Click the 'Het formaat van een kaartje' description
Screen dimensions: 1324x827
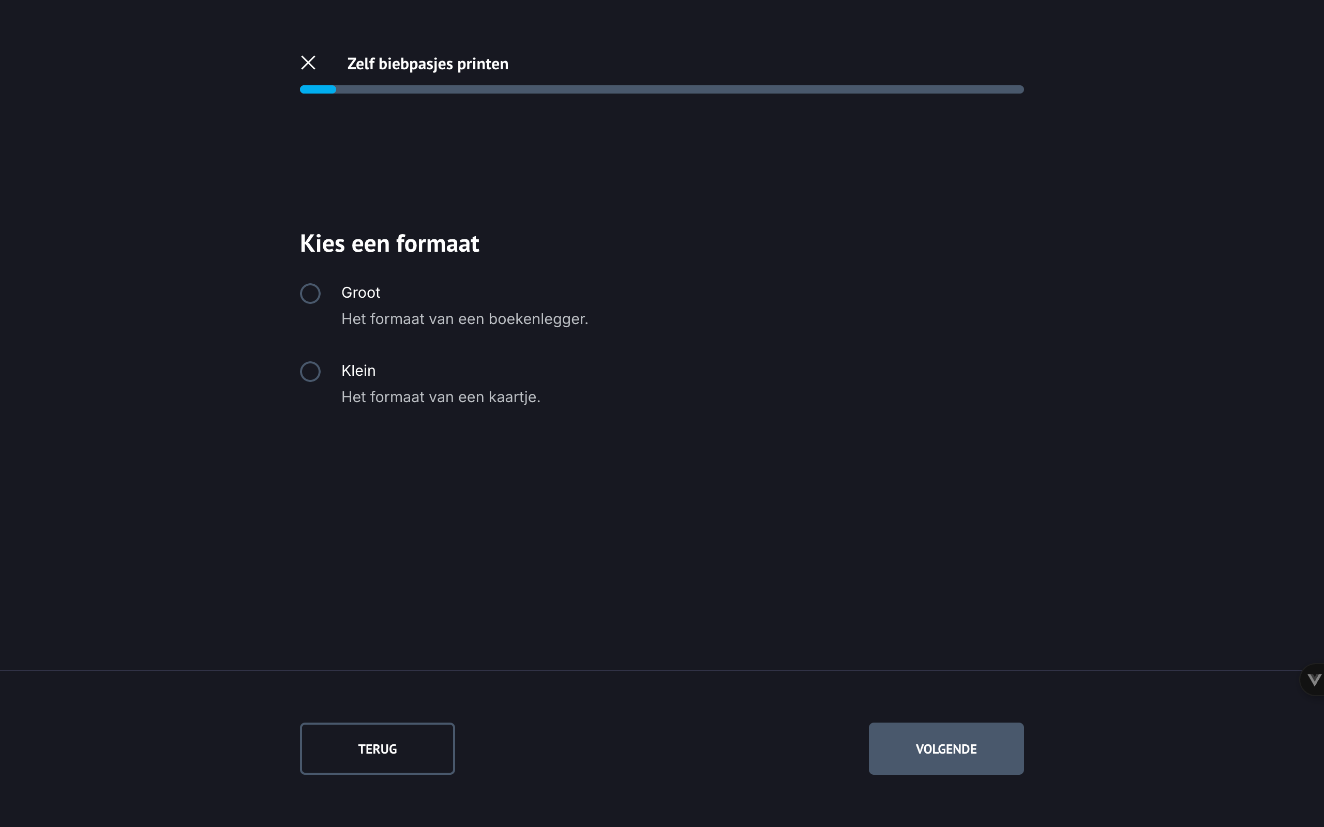tap(441, 397)
